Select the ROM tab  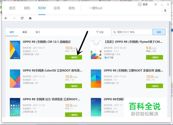coord(42,8)
